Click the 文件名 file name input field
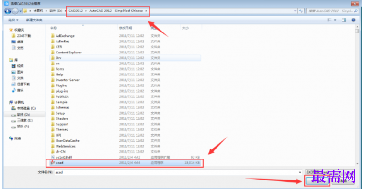The height and width of the screenshot is (191, 365). click(x=178, y=172)
